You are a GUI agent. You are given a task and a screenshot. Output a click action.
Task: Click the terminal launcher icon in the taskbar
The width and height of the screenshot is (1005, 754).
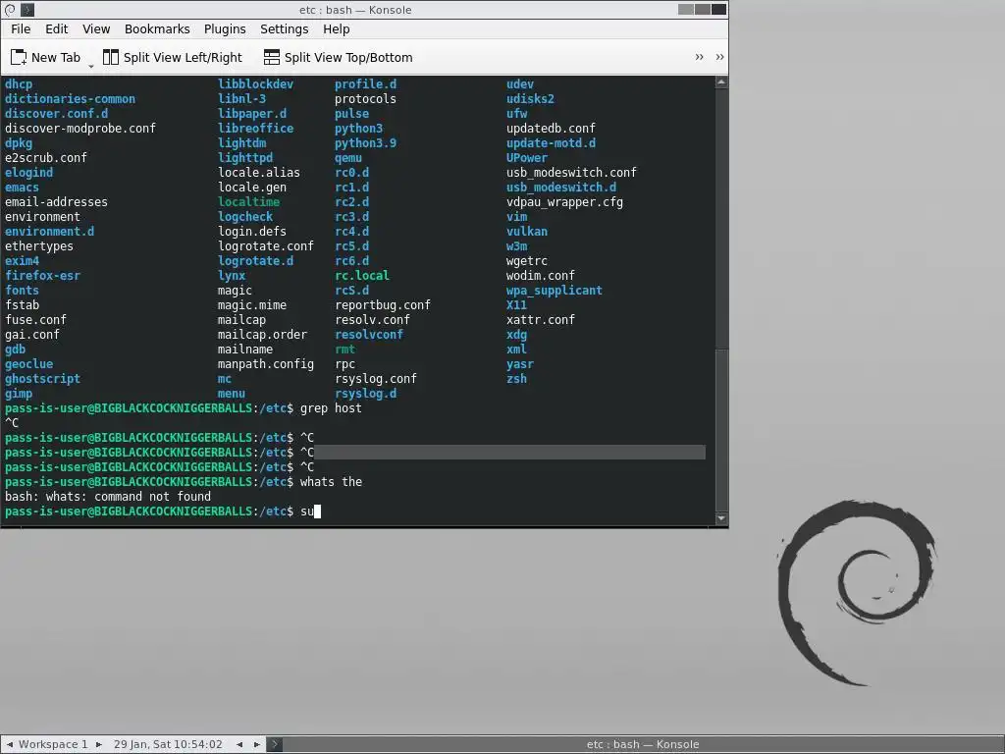[274, 744]
